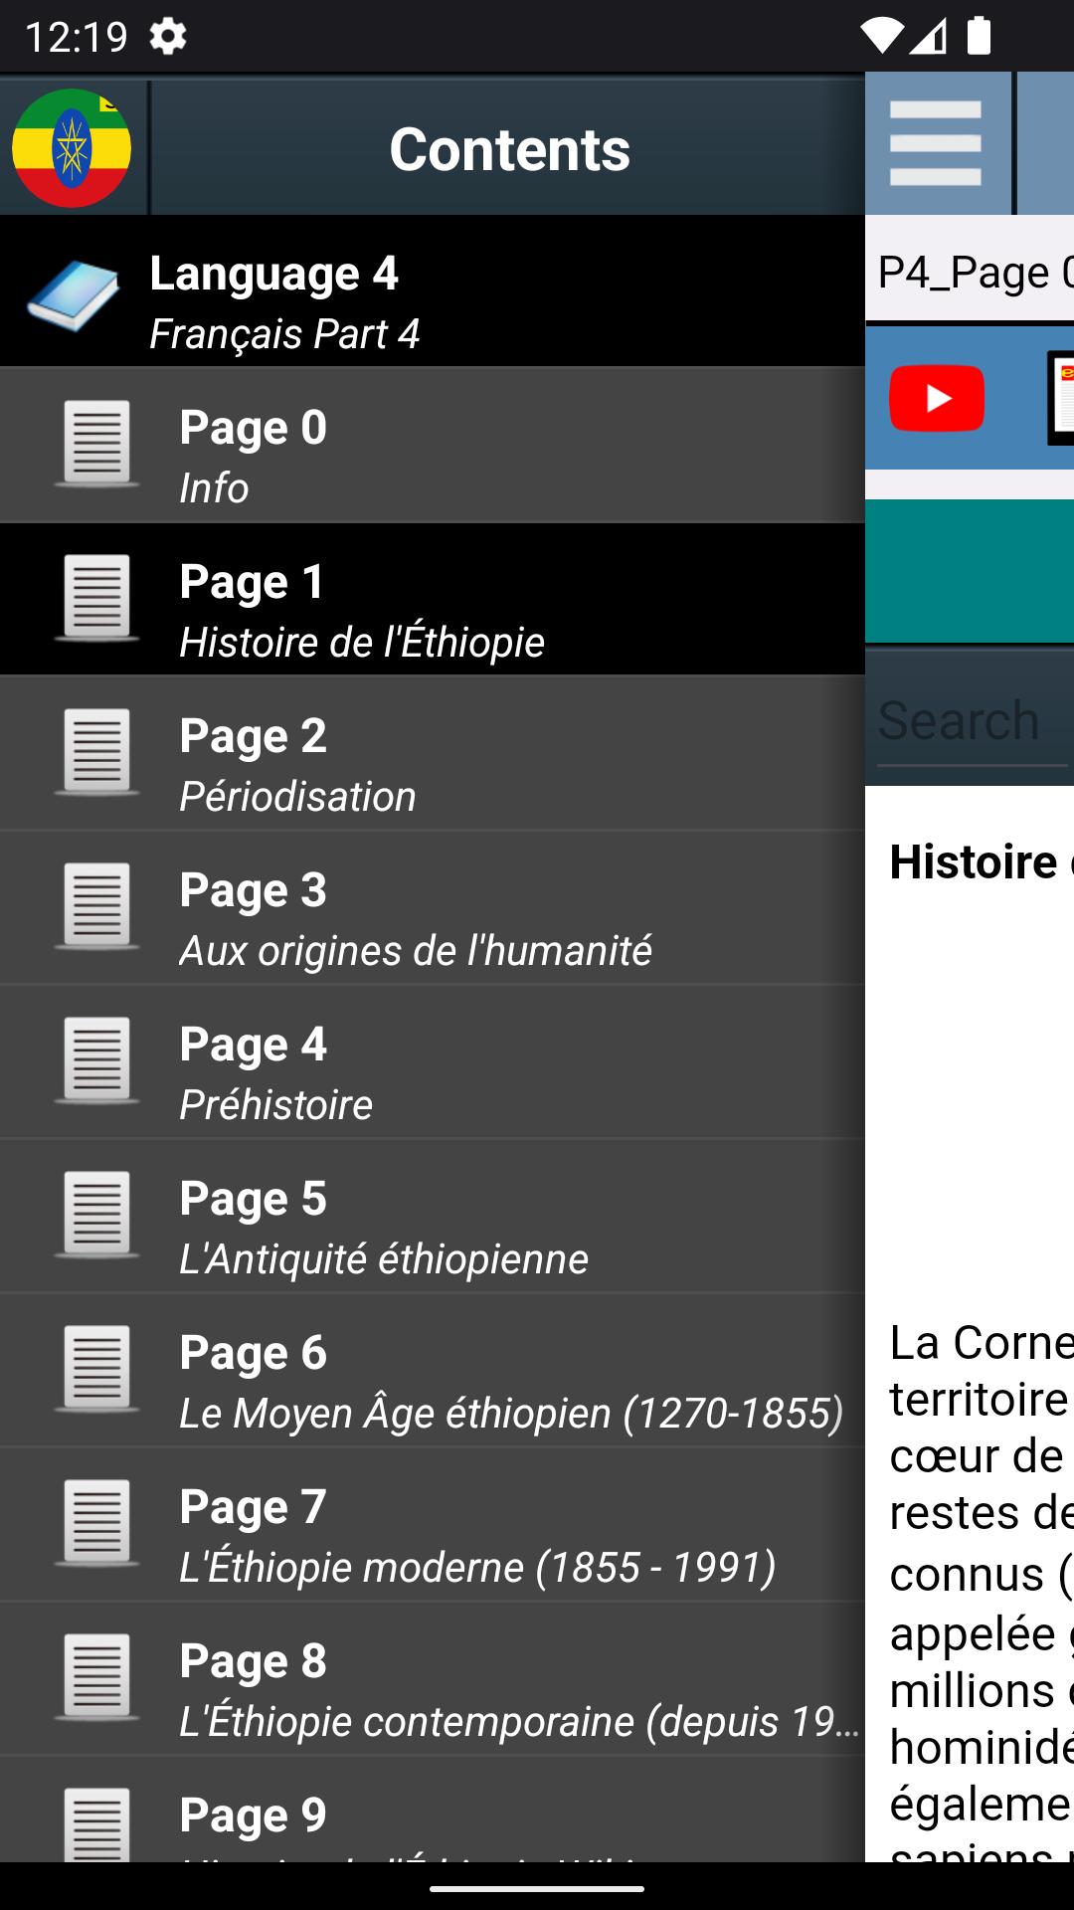Open Page 7 L'Éthiopie moderne (1855 - 1991)
The image size is (1074, 1910).
point(433,1525)
